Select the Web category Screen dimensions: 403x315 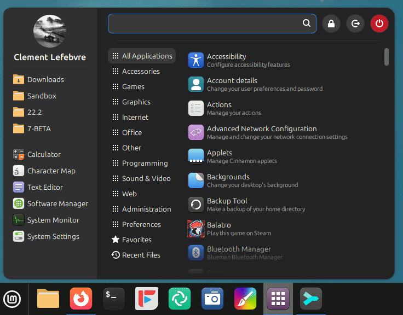tap(142, 194)
